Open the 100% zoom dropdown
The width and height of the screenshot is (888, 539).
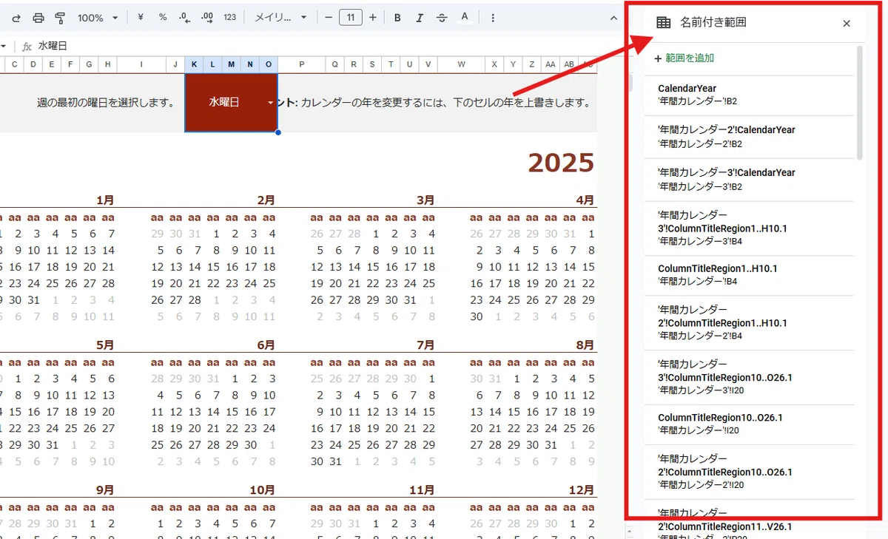point(98,18)
